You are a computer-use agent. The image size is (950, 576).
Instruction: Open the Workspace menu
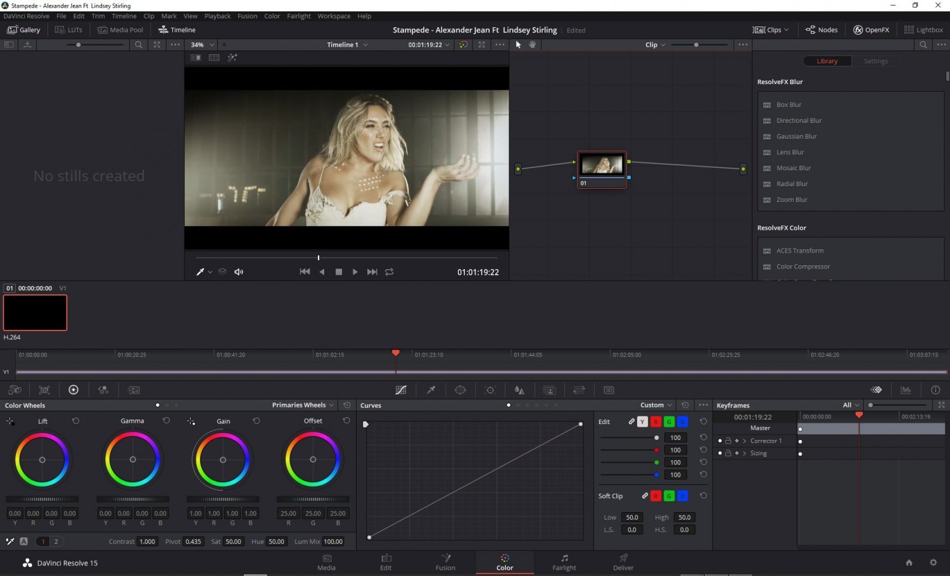click(334, 16)
